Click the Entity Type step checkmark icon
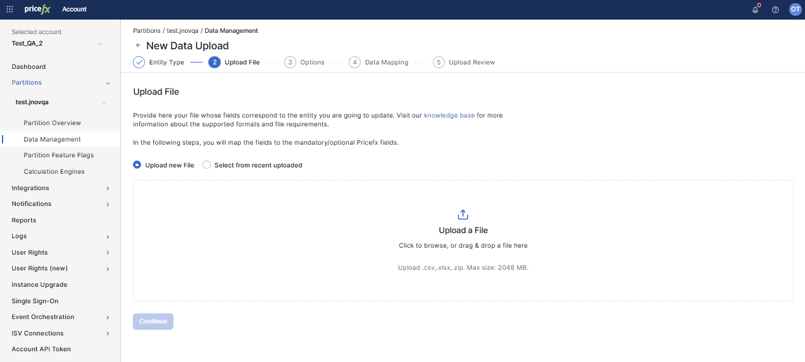 pos(139,62)
